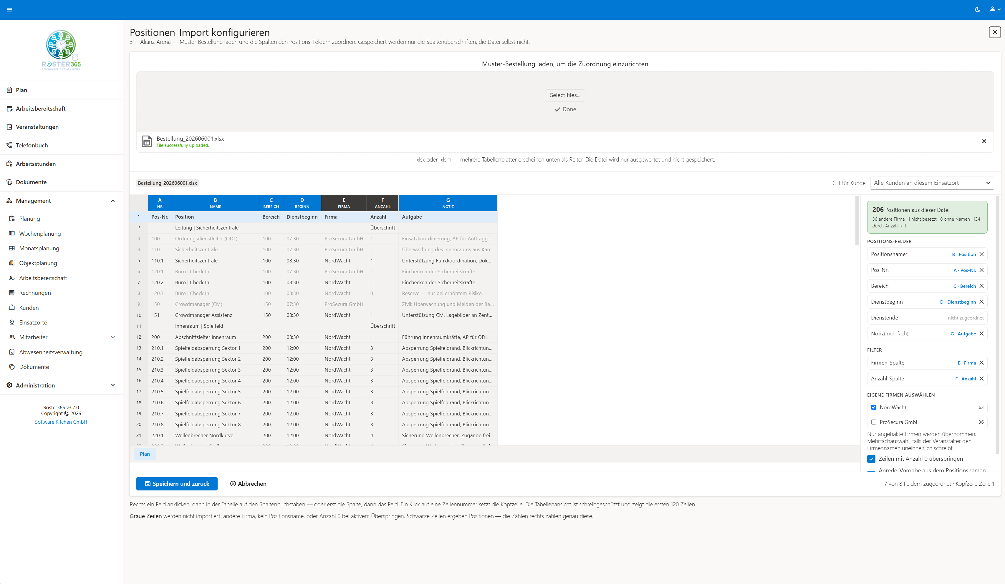Image resolution: width=1005 pixels, height=584 pixels.
Task: Click the Rechnungen icon
Action: click(x=12, y=293)
